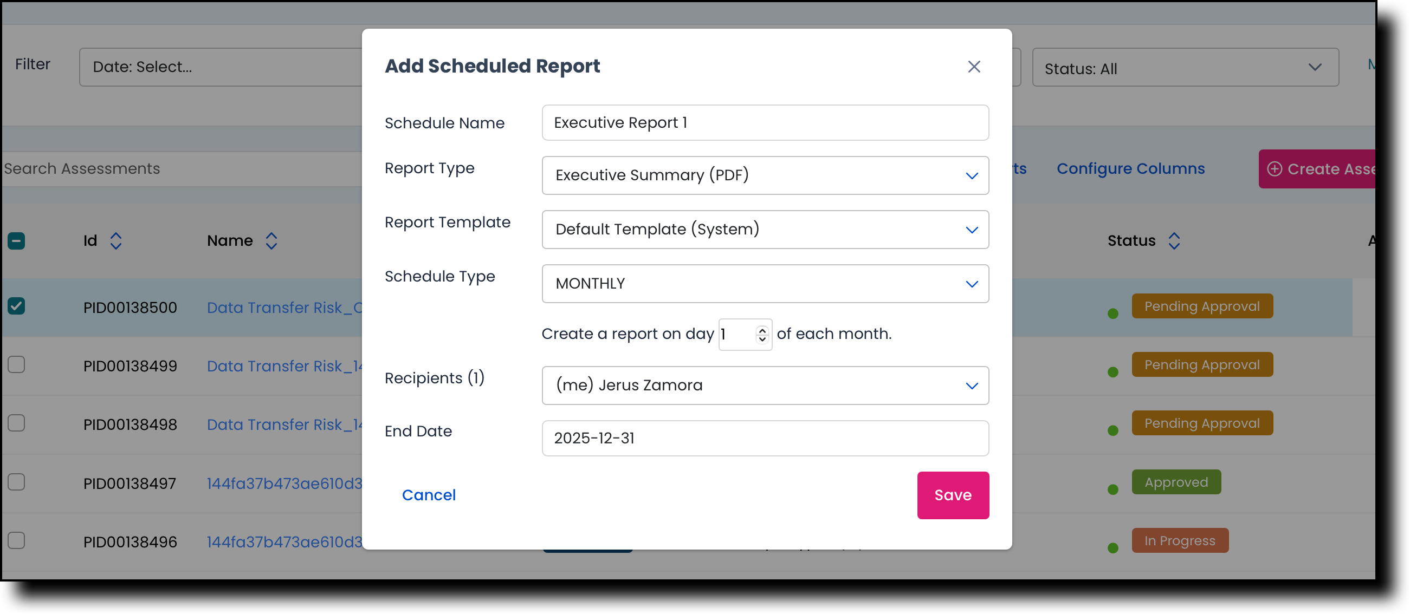Check the checkbox for PID00138499
Image resolution: width=1410 pixels, height=614 pixels.
coord(16,365)
